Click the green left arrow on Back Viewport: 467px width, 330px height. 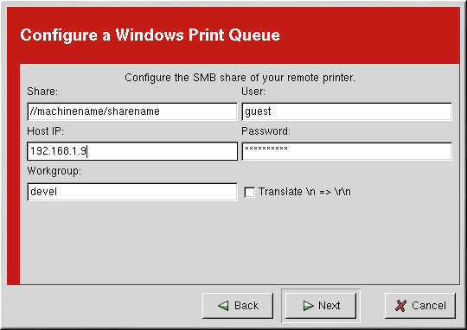(223, 306)
